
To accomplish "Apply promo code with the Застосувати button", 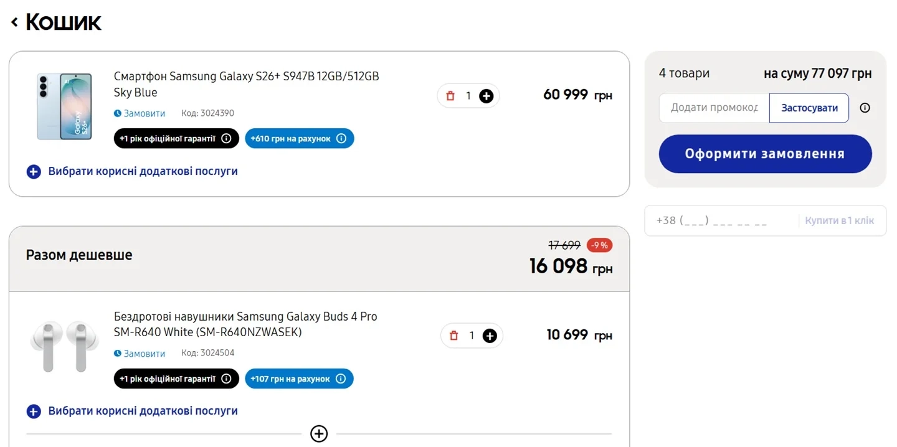I will [x=809, y=108].
